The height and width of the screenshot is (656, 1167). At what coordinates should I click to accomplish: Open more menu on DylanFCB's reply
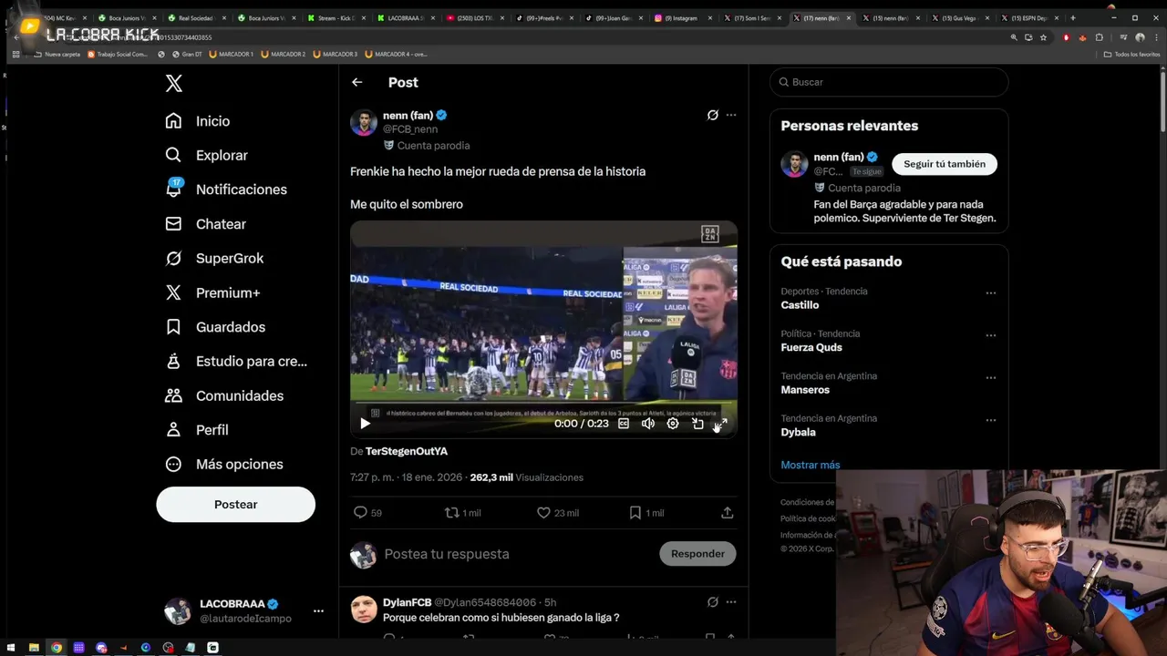click(x=731, y=602)
